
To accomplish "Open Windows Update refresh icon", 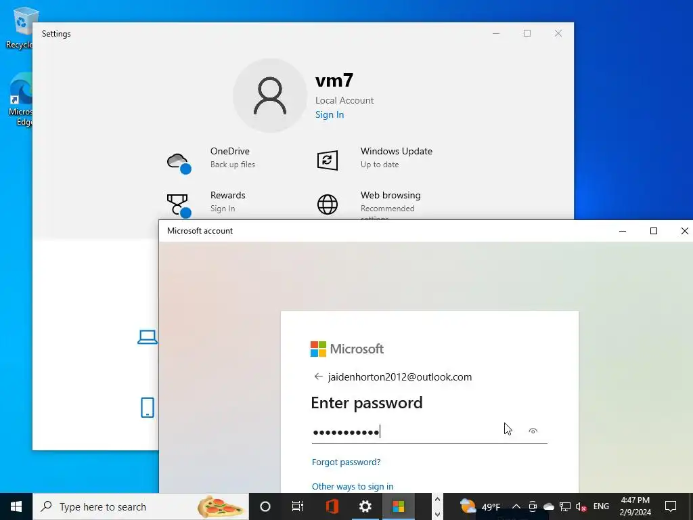I will 328,160.
